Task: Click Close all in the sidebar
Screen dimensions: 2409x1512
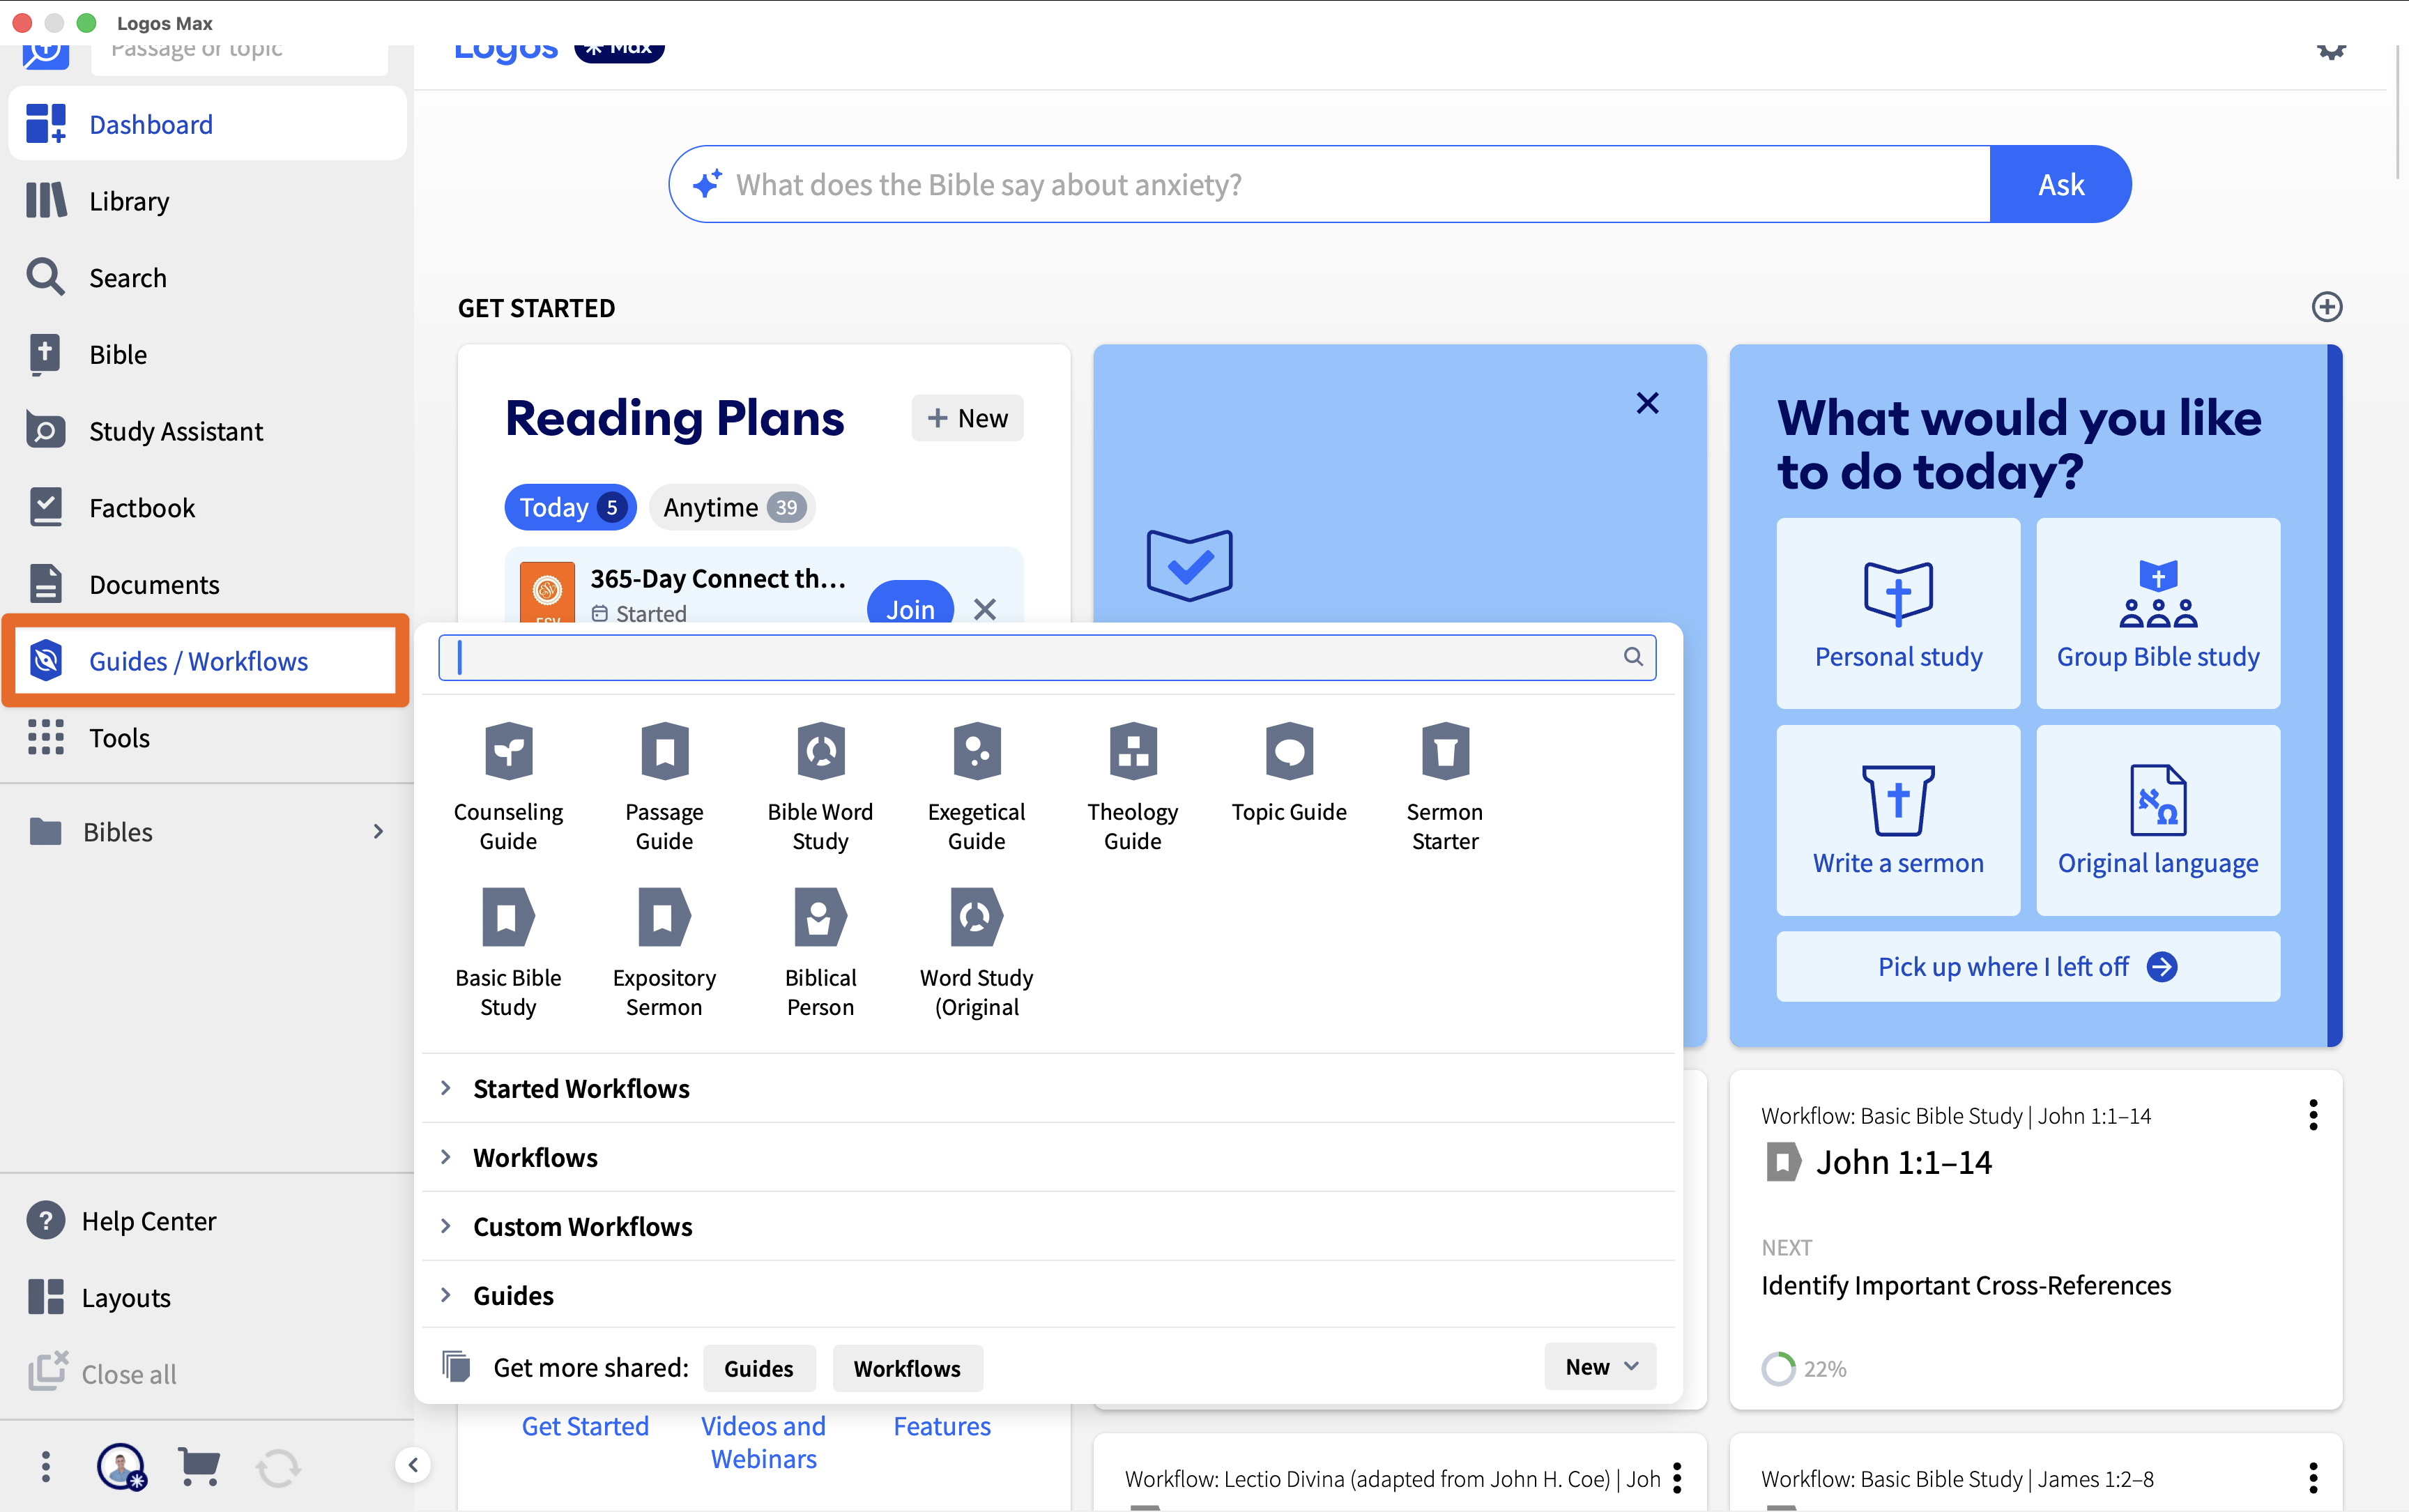Action: (103, 1373)
